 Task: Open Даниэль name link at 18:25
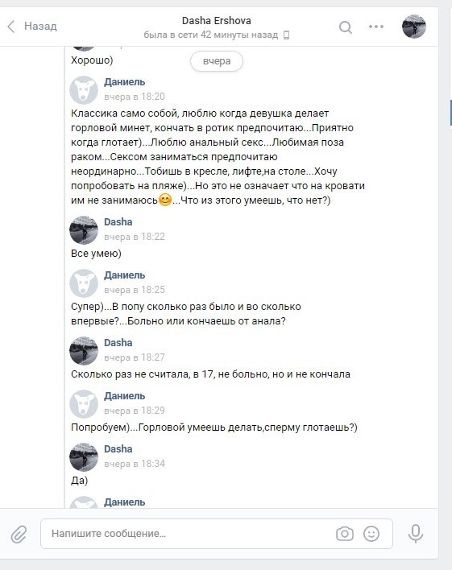[x=124, y=275]
